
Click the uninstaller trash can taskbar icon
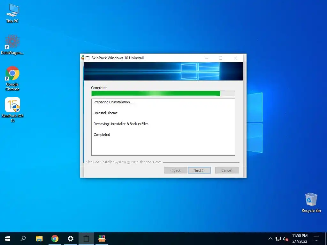(86, 239)
